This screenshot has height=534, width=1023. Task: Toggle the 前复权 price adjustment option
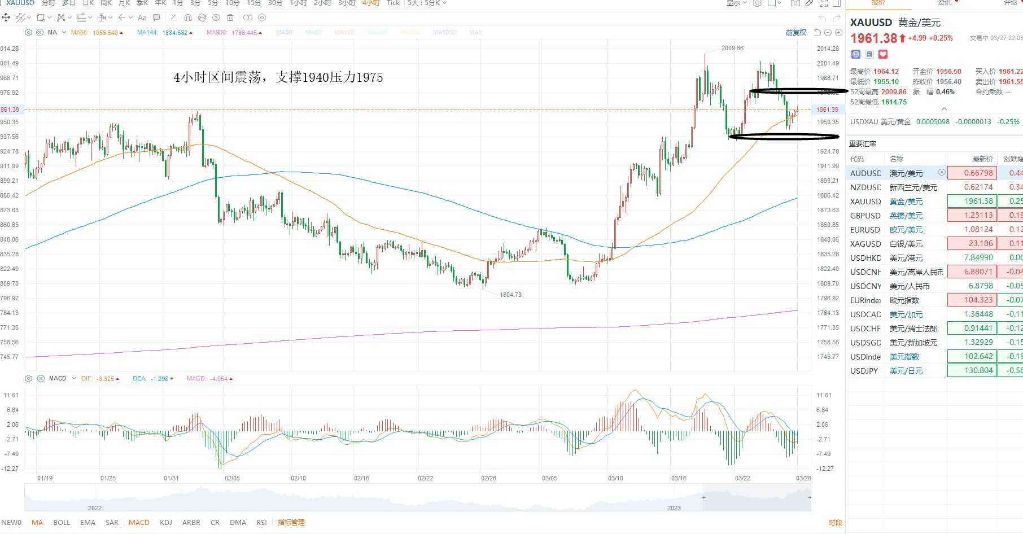(796, 33)
